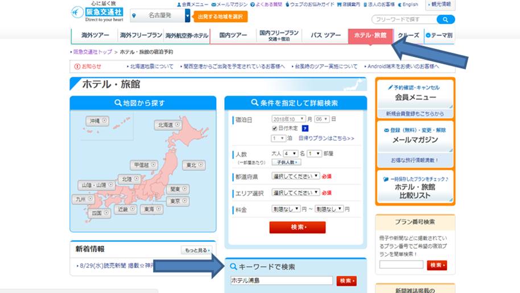Open the テーマ別 tab
The image size is (520, 293).
coord(439,35)
